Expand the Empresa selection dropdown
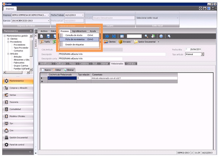 48,15
